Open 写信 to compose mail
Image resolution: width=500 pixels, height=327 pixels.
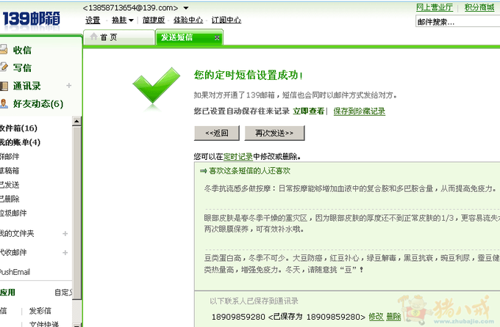click(22, 67)
